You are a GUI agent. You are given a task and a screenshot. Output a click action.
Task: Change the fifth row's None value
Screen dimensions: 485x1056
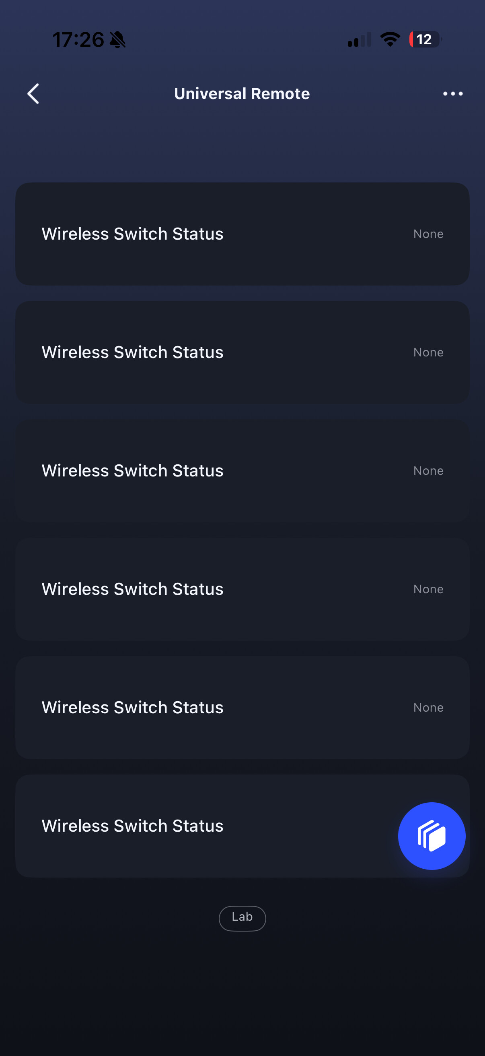pos(428,708)
